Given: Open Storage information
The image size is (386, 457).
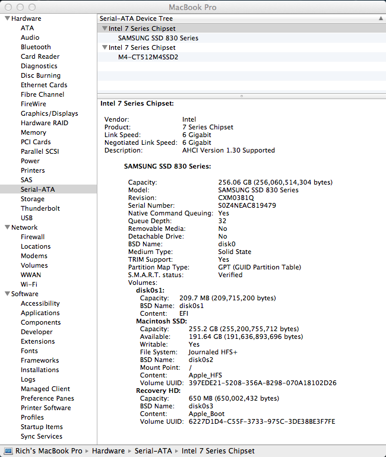Looking at the screenshot, I should click(x=32, y=199).
